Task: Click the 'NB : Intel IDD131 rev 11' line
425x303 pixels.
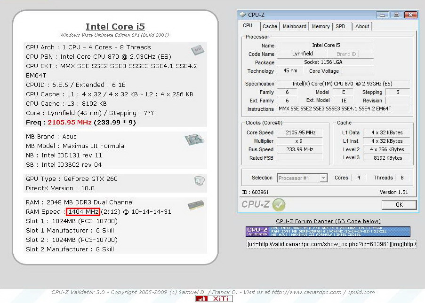Action: (64, 155)
